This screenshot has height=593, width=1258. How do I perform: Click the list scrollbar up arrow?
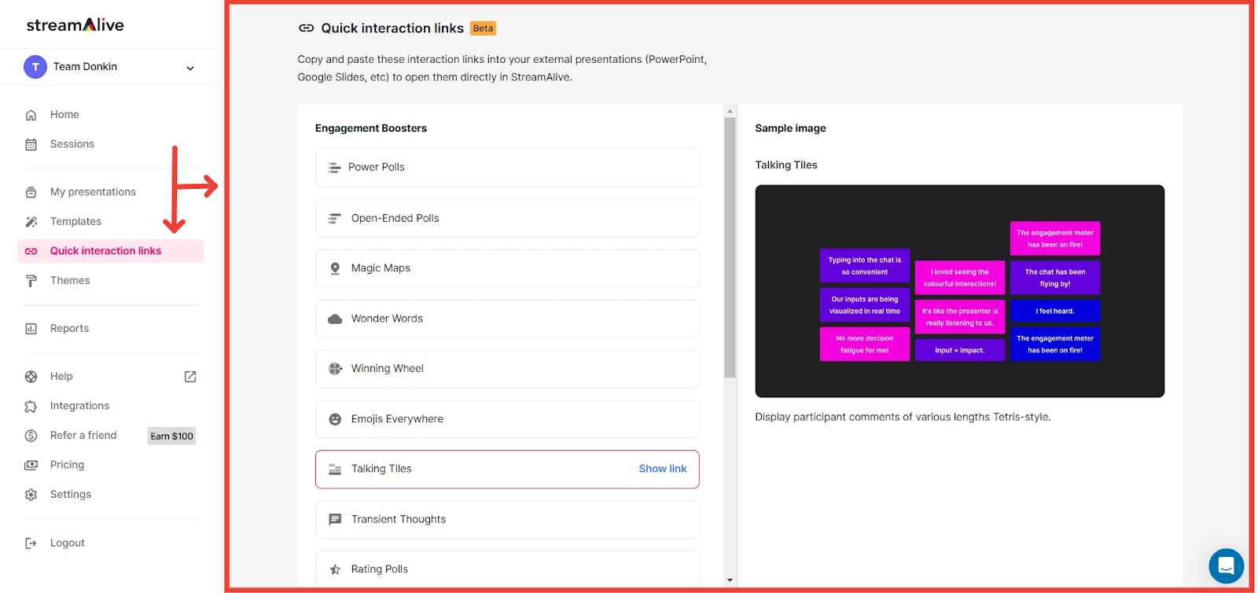pyautogui.click(x=730, y=111)
